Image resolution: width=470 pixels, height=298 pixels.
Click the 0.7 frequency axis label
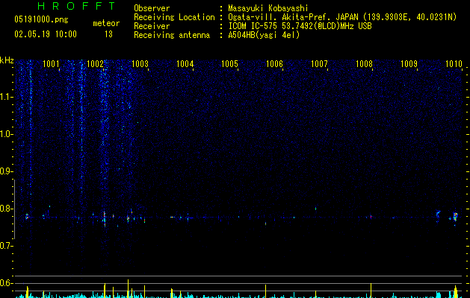7,246
